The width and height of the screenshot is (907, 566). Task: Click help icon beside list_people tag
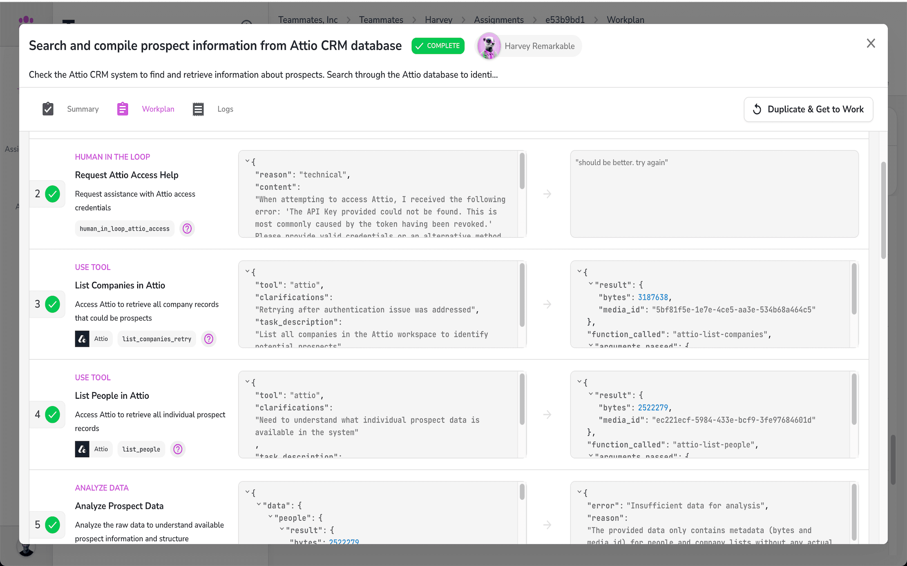178,449
